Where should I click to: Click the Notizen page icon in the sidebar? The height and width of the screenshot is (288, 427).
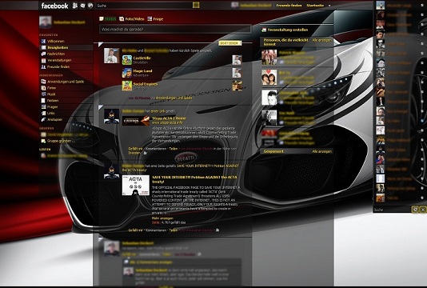pos(43,101)
